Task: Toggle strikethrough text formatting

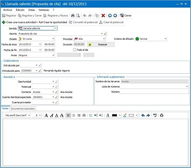Action: 62,115
